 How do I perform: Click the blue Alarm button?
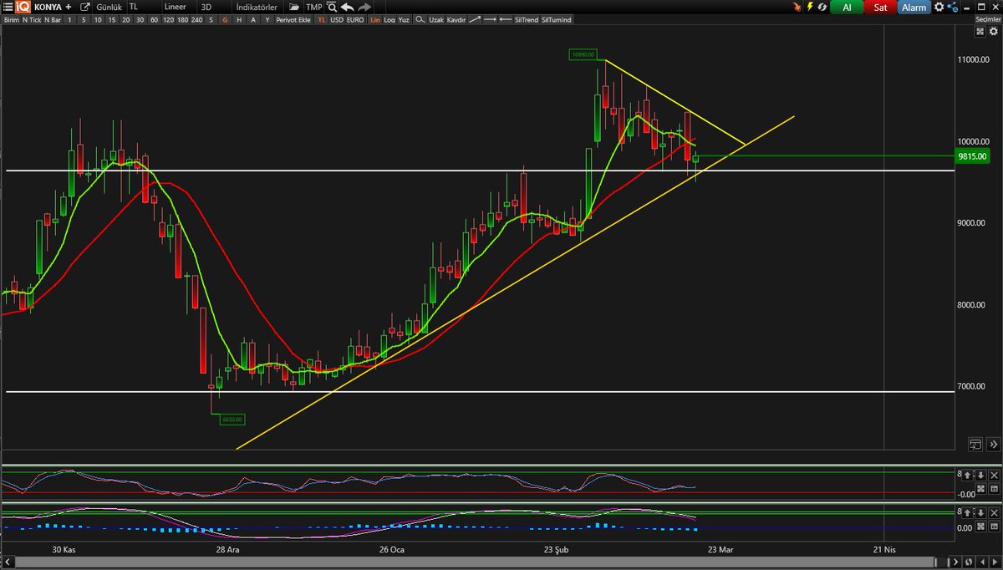pos(914,7)
